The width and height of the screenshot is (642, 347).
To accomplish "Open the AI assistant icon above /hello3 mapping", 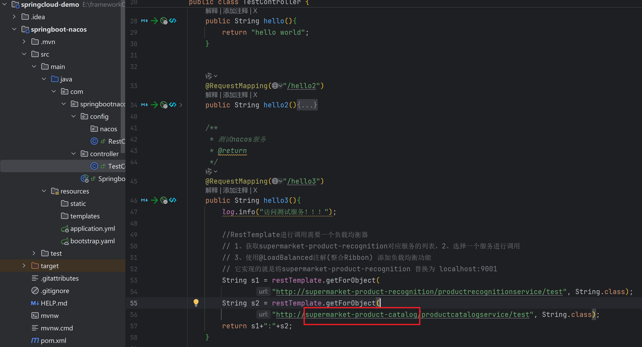I will point(209,171).
